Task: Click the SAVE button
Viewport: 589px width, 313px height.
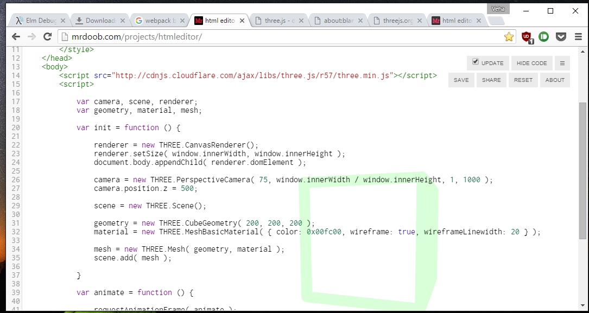Action: tap(461, 80)
